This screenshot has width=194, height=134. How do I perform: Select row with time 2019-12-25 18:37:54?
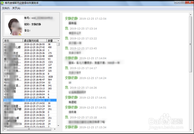click(30, 83)
